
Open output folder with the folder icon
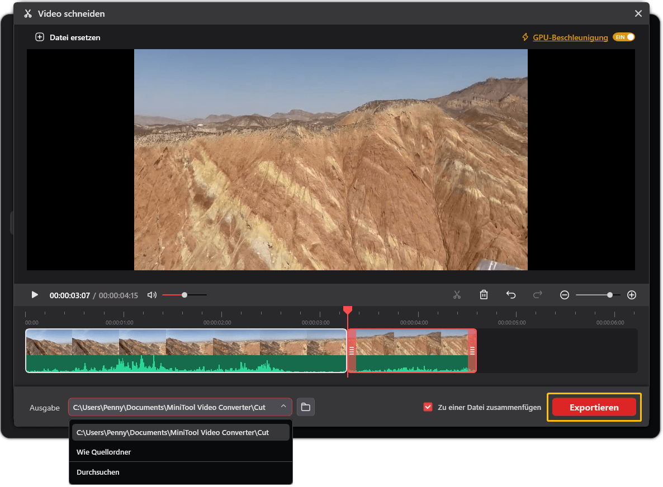306,407
